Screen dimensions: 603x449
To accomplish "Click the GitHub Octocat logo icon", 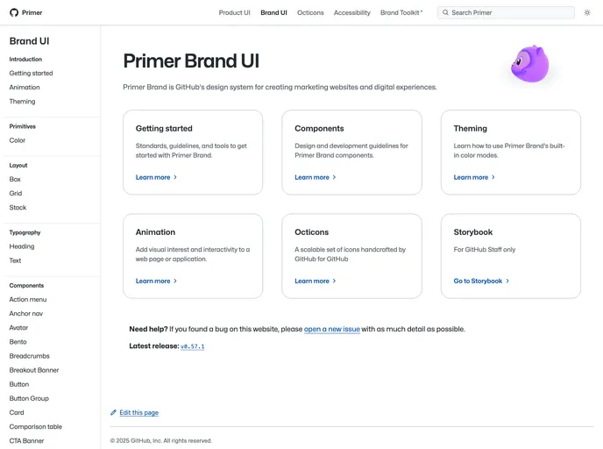I will pos(14,12).
